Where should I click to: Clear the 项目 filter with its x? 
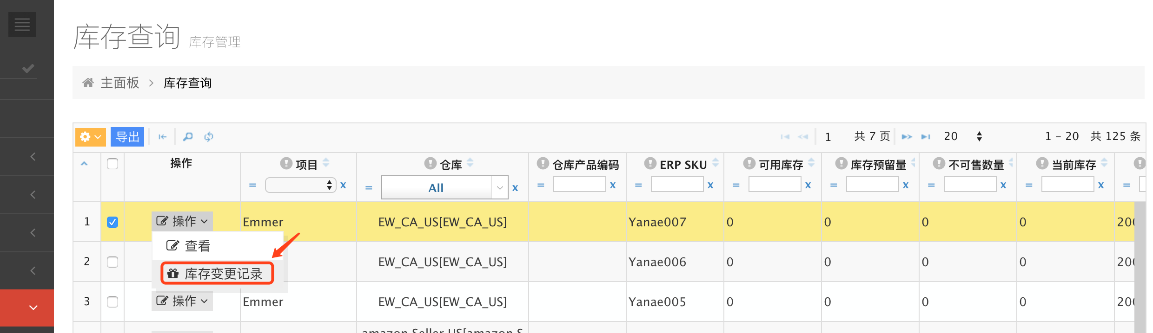click(343, 185)
